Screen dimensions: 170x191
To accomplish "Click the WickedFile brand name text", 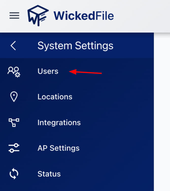I will coord(83,16).
